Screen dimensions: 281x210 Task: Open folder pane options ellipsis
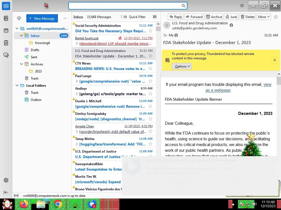[x=65, y=18]
